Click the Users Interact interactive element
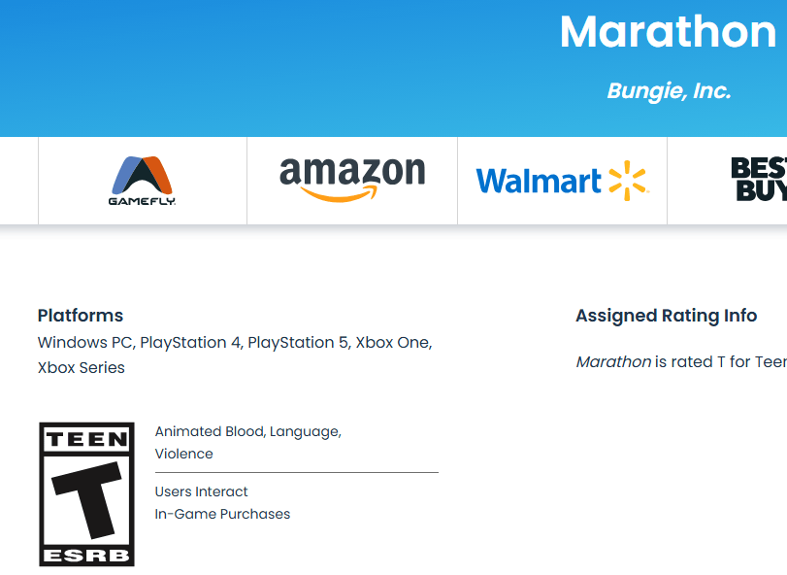The image size is (787, 575). tap(201, 491)
